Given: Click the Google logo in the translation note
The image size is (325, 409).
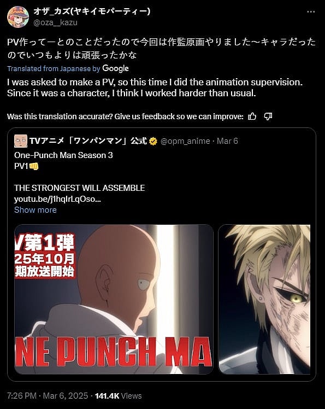Looking at the screenshot, I should (x=115, y=68).
